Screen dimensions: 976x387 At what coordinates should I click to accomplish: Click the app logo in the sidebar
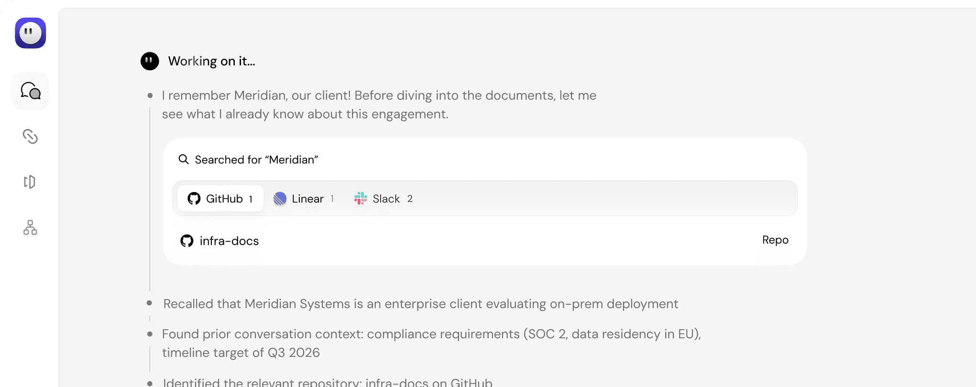point(30,33)
